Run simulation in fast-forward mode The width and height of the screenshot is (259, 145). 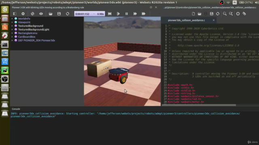tap(135, 14)
